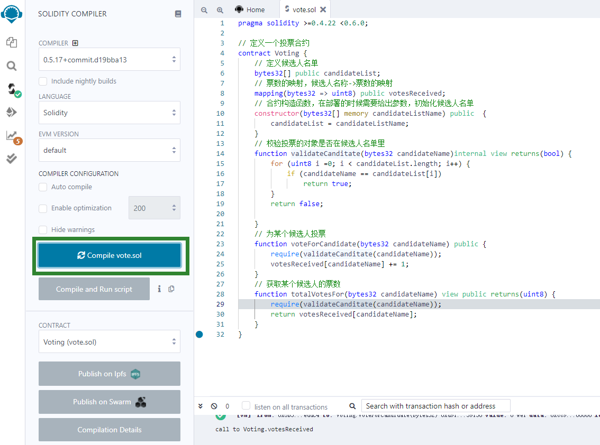
Task: Zoom in the editor font
Action: point(220,10)
